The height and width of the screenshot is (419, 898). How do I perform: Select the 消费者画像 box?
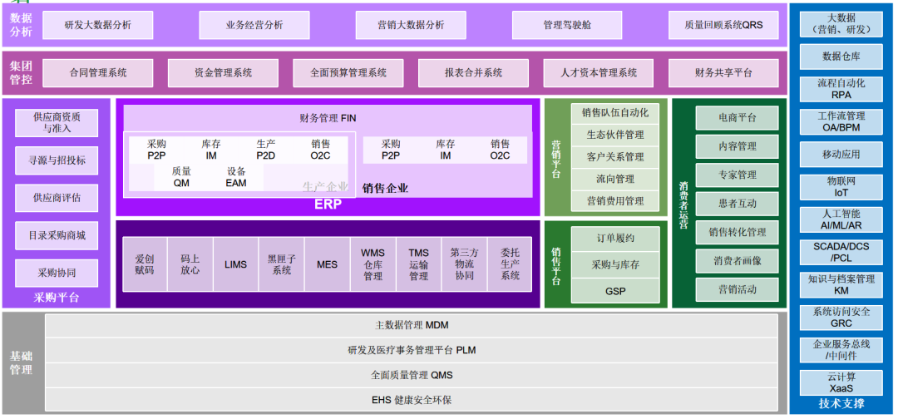coord(737,261)
